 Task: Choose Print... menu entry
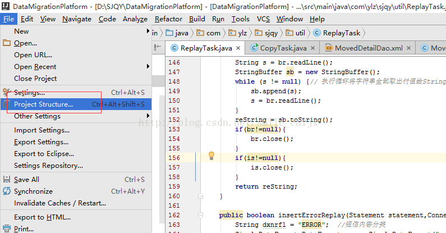(76, 229)
